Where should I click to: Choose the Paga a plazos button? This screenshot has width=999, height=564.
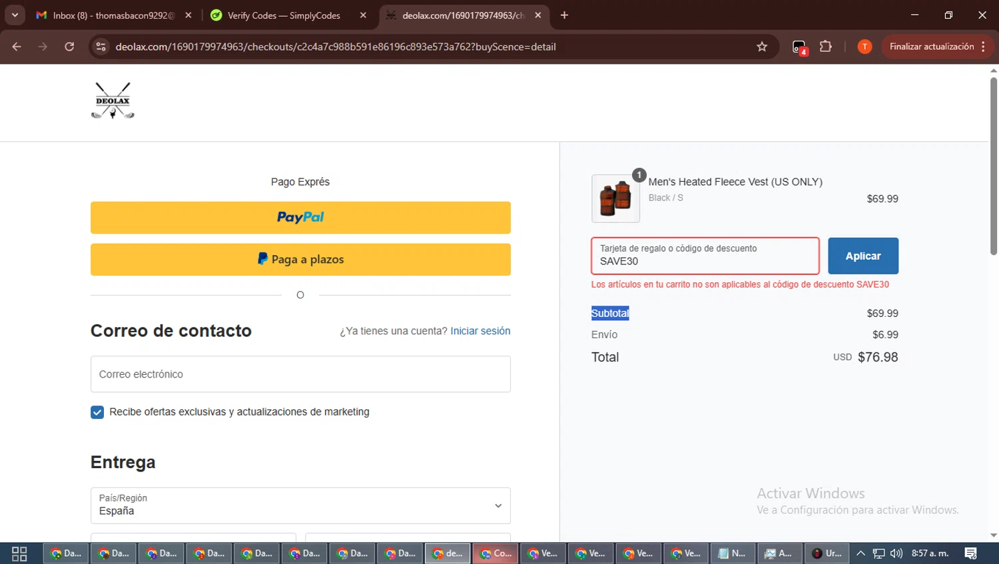tap(300, 260)
